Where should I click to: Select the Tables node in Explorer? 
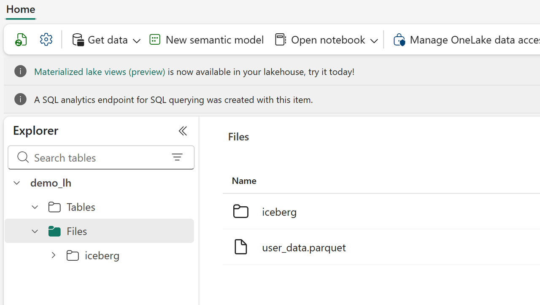pos(81,207)
